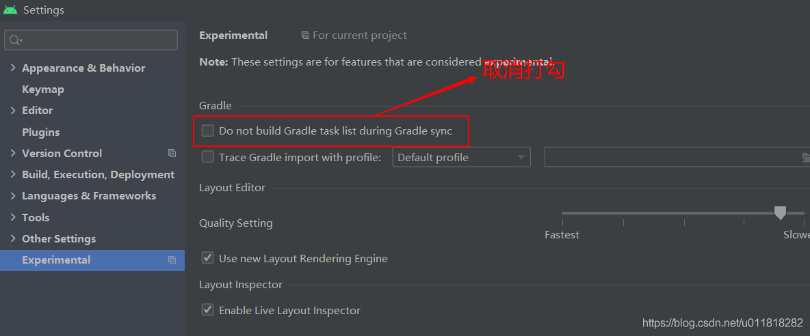Click the Android Studio logo icon
Image resolution: width=810 pixels, height=336 pixels.
(x=10, y=10)
